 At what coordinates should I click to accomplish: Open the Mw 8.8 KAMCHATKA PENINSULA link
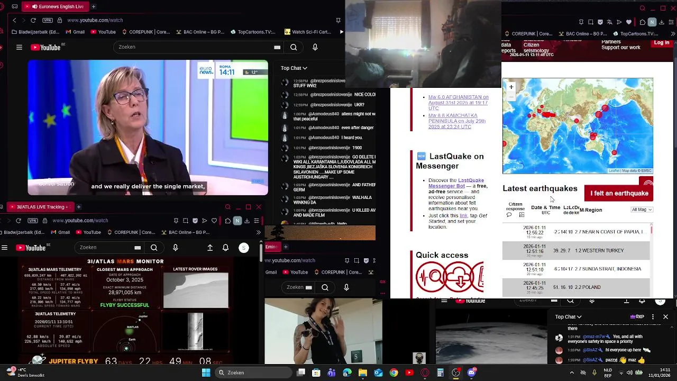coord(457,121)
